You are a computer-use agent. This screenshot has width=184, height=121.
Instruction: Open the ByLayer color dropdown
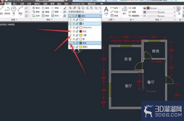(x=161, y=8)
